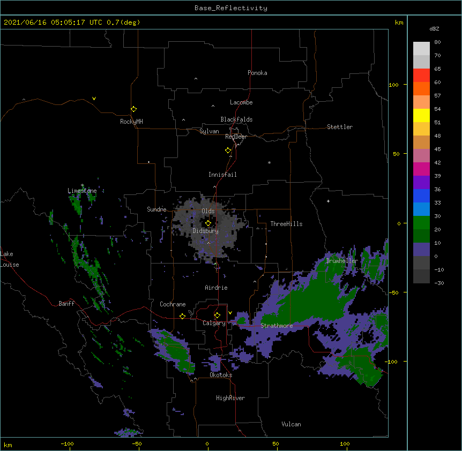The height and width of the screenshot is (451, 462).
Task: Click the asterisk marker east of Innisfail
Action: tap(269, 162)
